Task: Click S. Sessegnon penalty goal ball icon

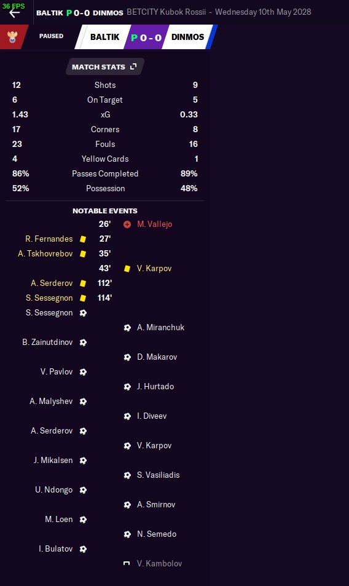Action: pyautogui.click(x=83, y=313)
